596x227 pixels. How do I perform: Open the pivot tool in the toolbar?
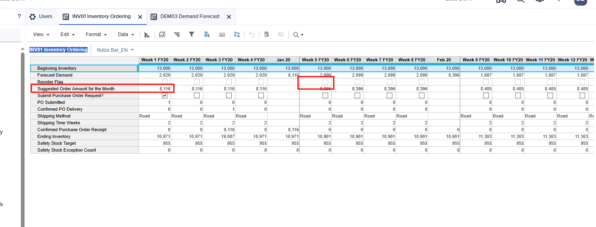coord(147,35)
